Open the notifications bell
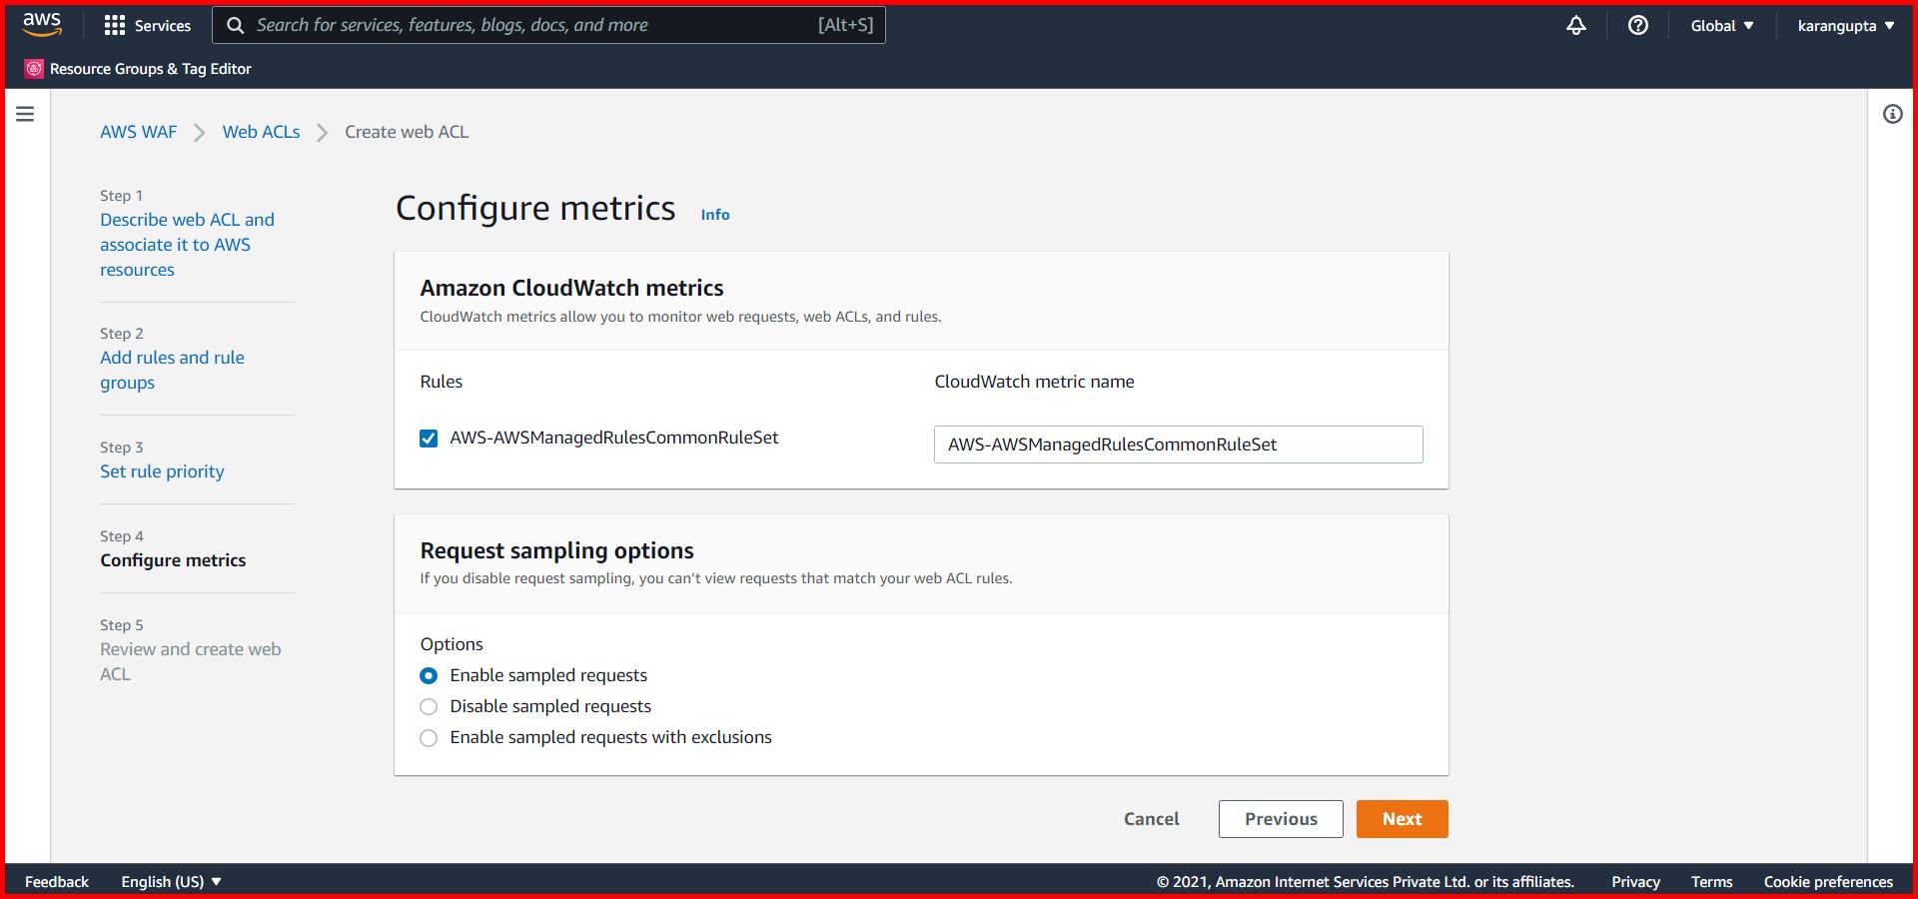 (x=1575, y=27)
